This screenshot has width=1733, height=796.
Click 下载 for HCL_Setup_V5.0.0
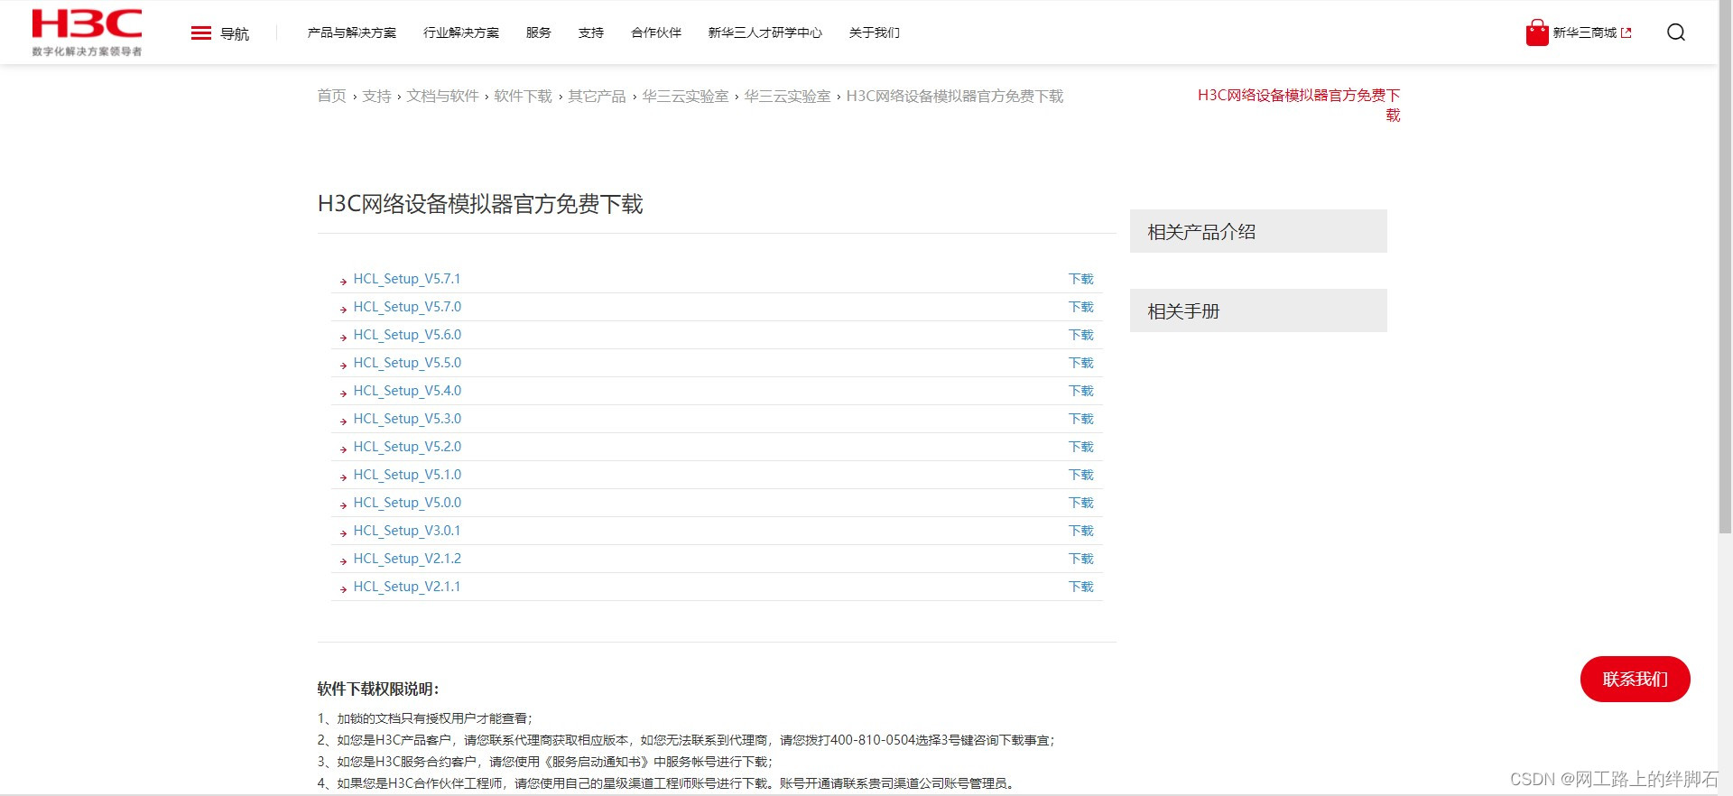(1081, 503)
